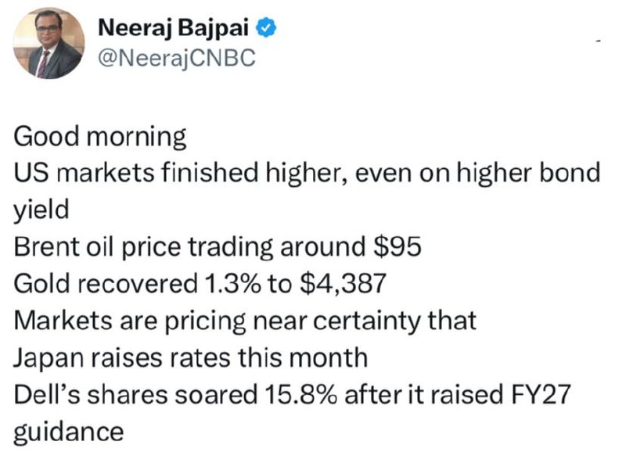Click the word "yield"
Viewport: 626px width, 452px height.
pyautogui.click(x=41, y=210)
